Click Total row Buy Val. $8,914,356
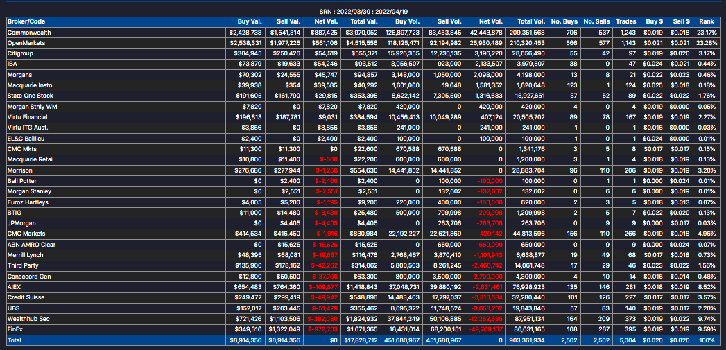 pos(245,340)
